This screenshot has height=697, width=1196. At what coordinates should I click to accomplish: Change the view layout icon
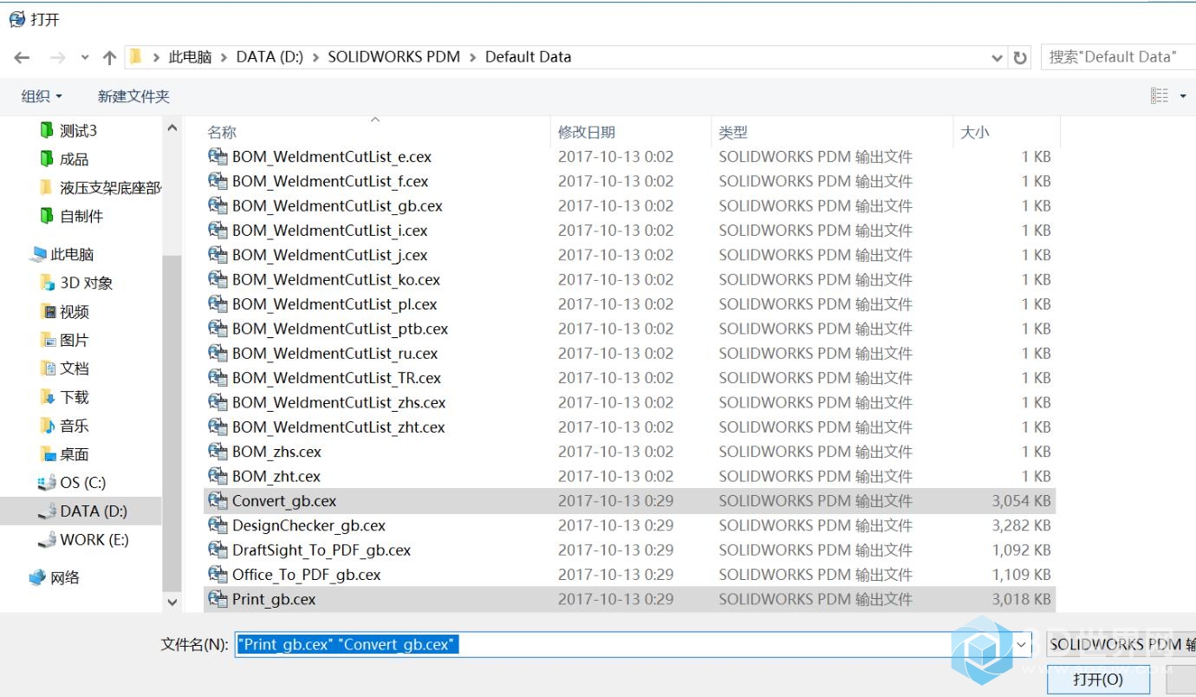[1160, 96]
